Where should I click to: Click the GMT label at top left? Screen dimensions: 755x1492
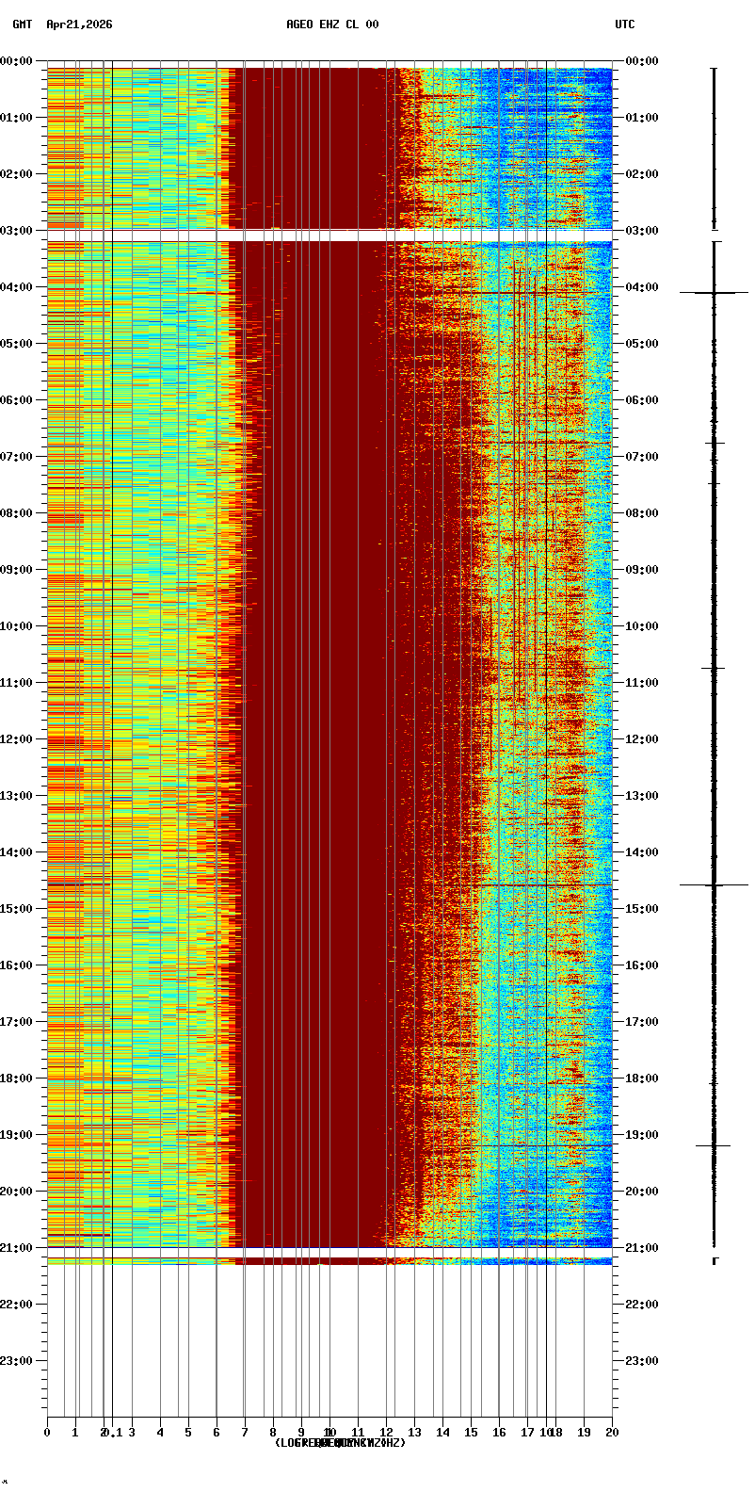[22, 25]
